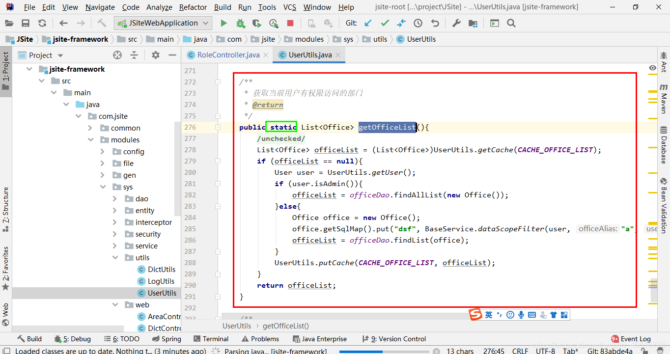
Task: Expand the dao package node
Action: tap(114, 199)
